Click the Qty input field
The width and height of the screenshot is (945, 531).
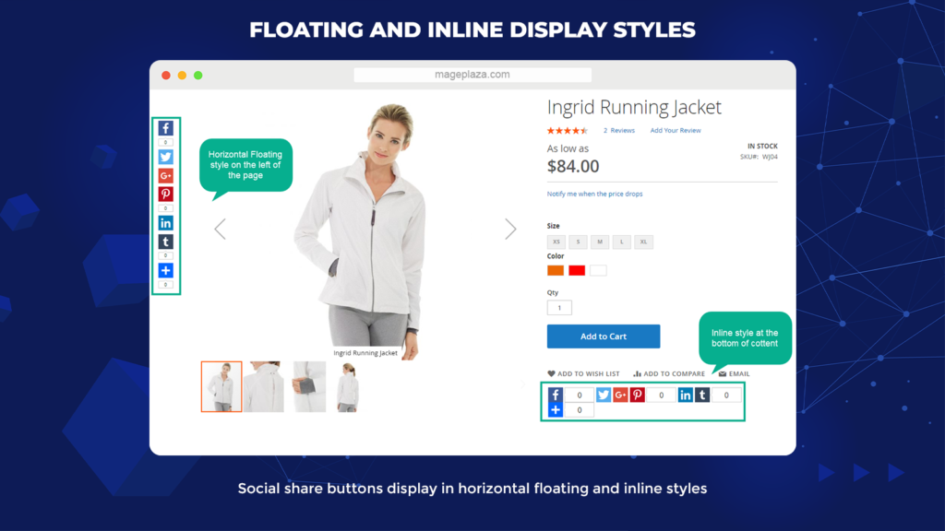tap(559, 308)
